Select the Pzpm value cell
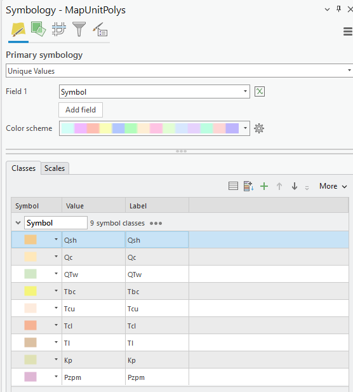Screen dimensions: 353x392 pos(94,377)
